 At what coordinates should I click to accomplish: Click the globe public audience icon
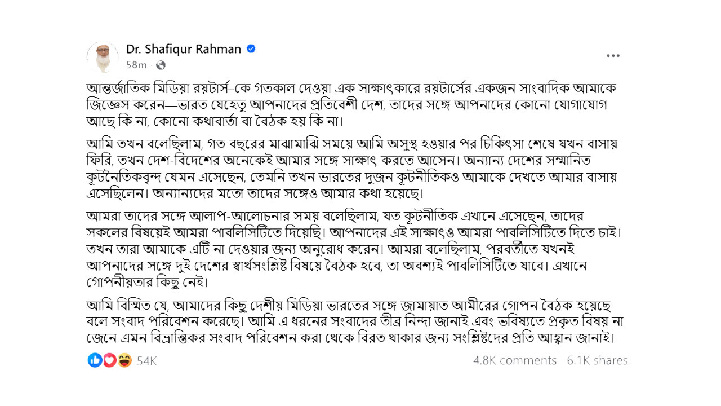point(161,65)
